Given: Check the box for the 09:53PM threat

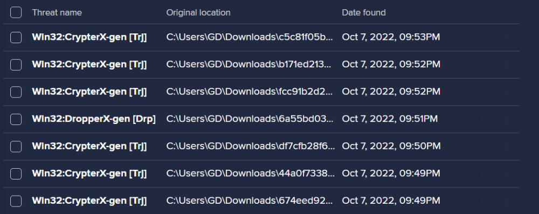Looking at the screenshot, I should [x=16, y=37].
